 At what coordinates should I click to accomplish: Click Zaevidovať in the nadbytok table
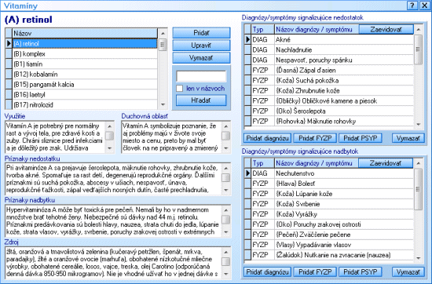point(386,163)
